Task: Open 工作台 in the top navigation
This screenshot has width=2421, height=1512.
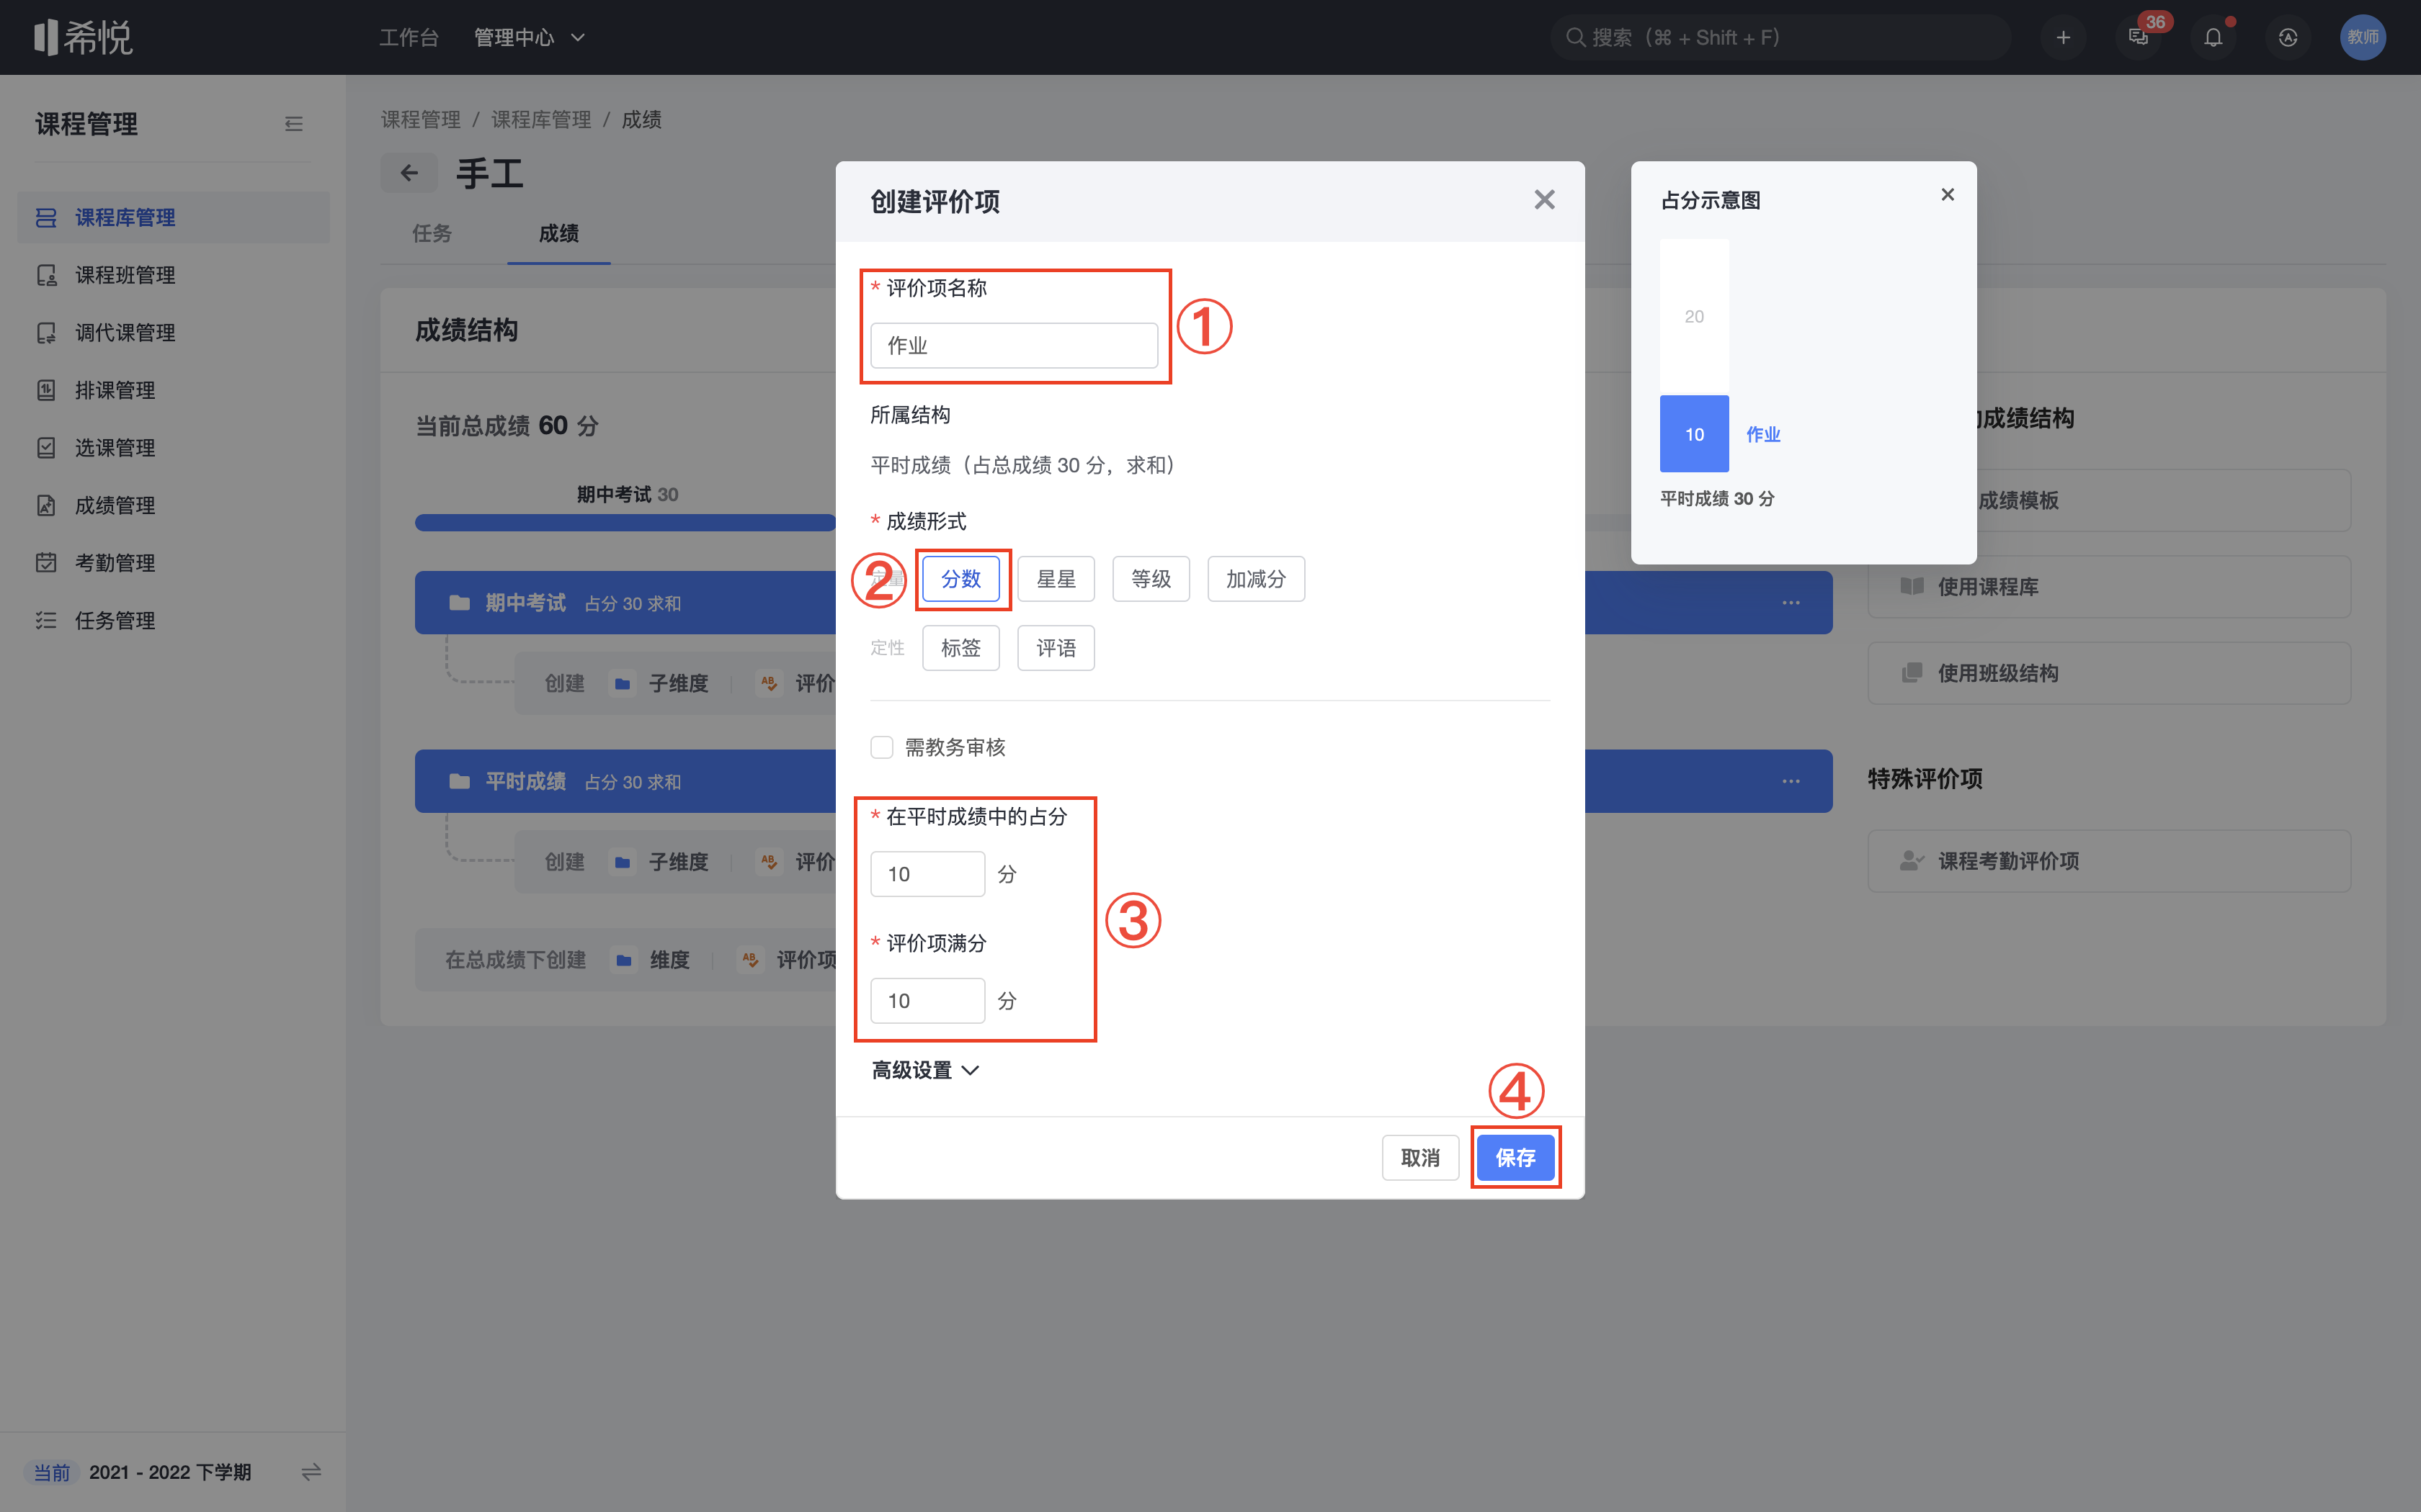Action: pyautogui.click(x=408, y=37)
